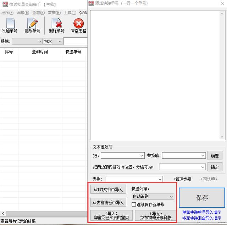Click the table's horizontal scrollbar left arrow
Viewport: 227px width, 225px height.
coord(3,213)
